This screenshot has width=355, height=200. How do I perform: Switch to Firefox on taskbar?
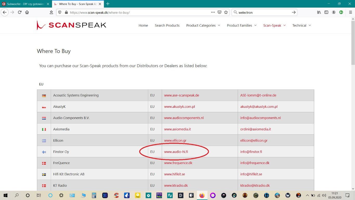(x=202, y=195)
